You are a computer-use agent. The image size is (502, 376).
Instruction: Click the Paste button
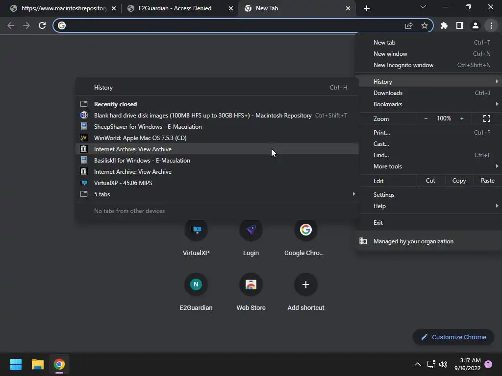(x=487, y=181)
